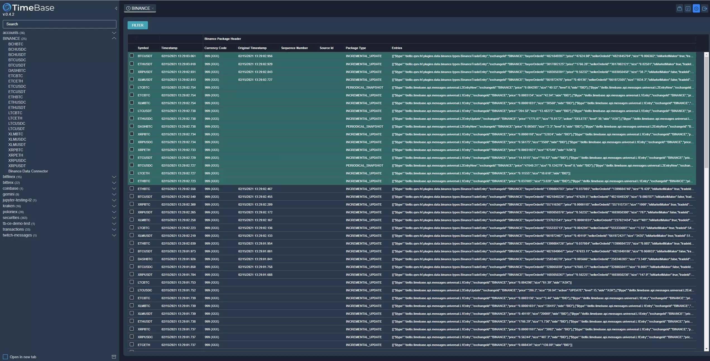Open the ETHUSDC symbol in sidebar
The height and width of the screenshot is (361, 710).
tap(17, 102)
